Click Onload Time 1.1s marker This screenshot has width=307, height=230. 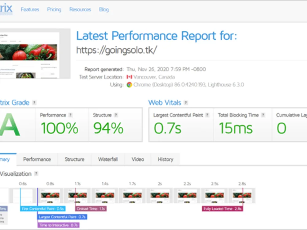[91, 209]
